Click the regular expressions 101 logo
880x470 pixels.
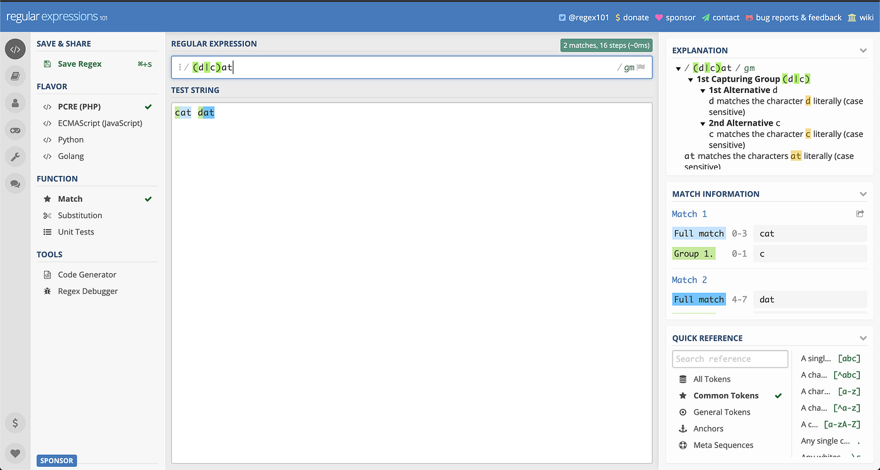pyautogui.click(x=57, y=18)
